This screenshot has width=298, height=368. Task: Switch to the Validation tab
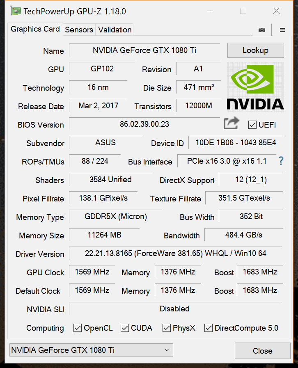coord(115,30)
